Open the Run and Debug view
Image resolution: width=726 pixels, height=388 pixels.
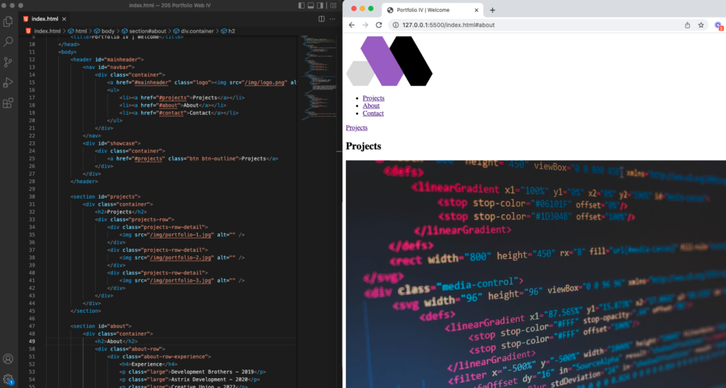pyautogui.click(x=8, y=82)
